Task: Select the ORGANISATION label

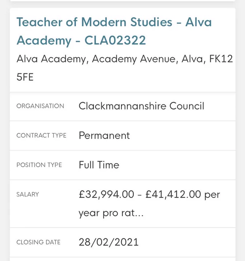Action: 40,106
